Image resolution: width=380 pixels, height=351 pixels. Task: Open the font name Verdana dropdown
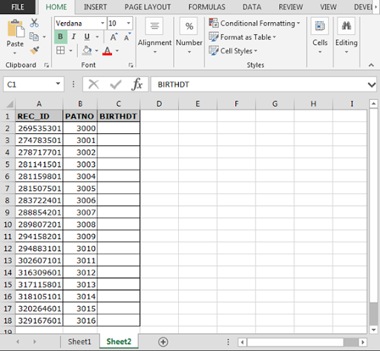(102, 23)
